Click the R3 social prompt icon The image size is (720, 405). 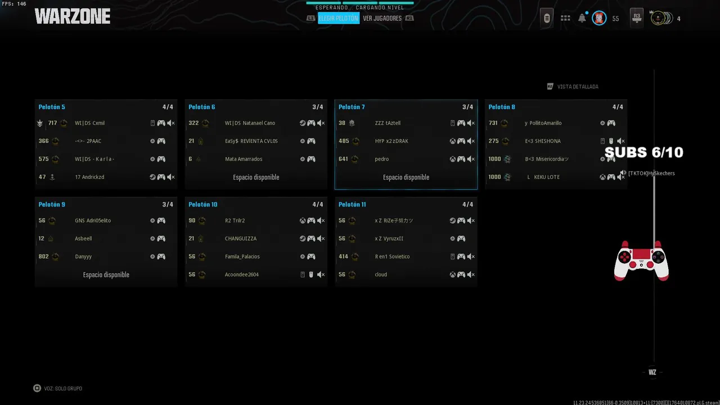tap(637, 17)
